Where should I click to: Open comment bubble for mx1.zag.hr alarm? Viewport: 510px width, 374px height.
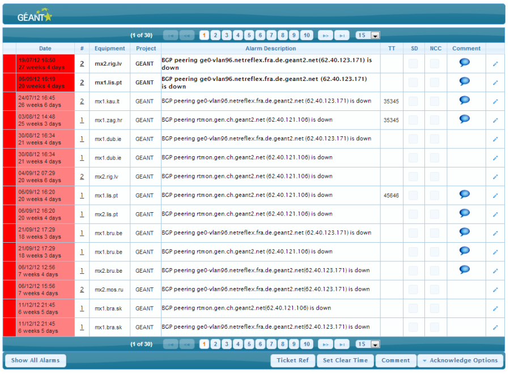tap(464, 119)
